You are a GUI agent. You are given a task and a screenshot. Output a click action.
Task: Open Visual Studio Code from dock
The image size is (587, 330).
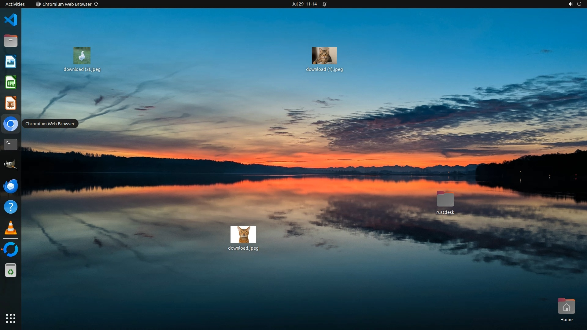pyautogui.click(x=11, y=20)
